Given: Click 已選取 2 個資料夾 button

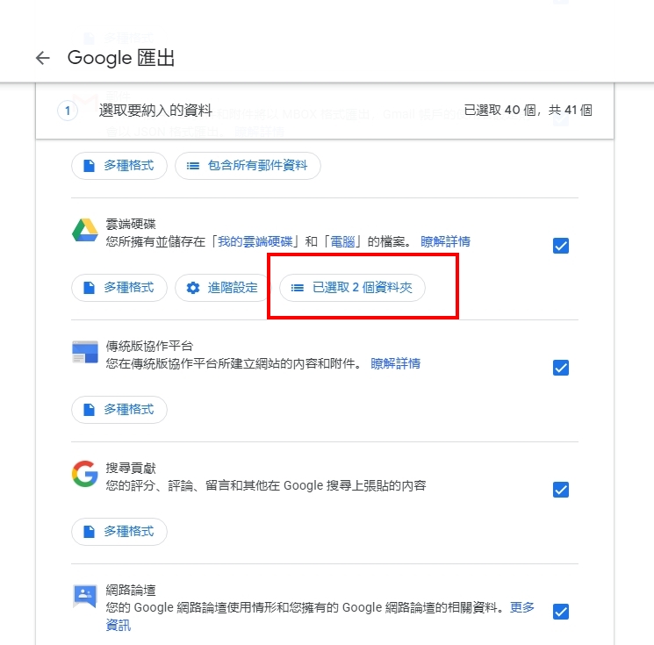Looking at the screenshot, I should tap(352, 288).
